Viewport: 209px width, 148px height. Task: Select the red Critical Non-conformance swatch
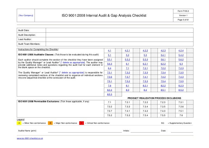tap(82, 123)
